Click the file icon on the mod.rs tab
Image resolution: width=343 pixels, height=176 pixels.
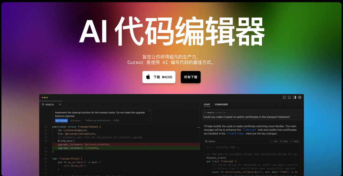(x=43, y=104)
